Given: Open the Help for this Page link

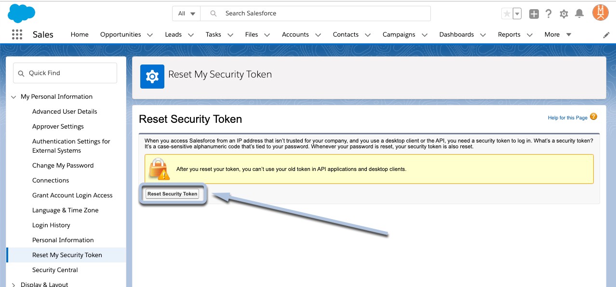Looking at the screenshot, I should point(568,117).
